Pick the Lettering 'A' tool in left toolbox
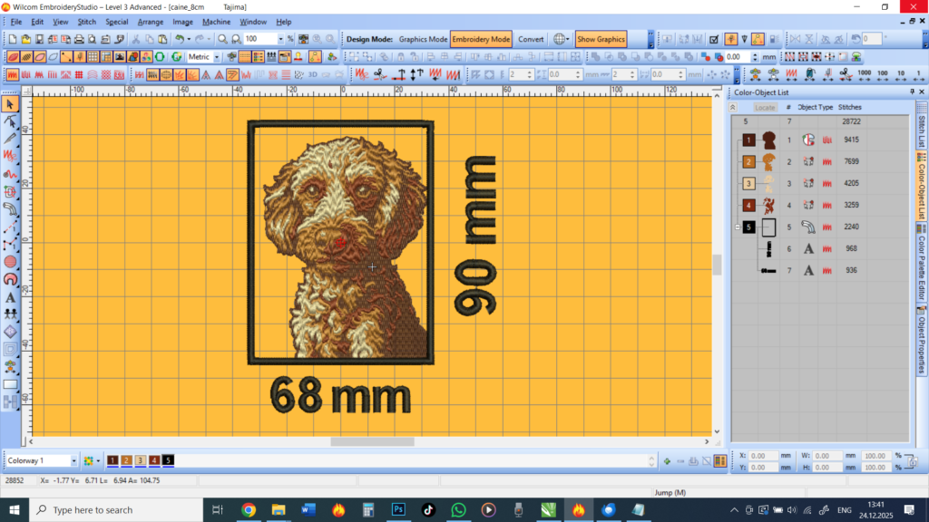Viewport: 929px width, 522px height. [10, 297]
